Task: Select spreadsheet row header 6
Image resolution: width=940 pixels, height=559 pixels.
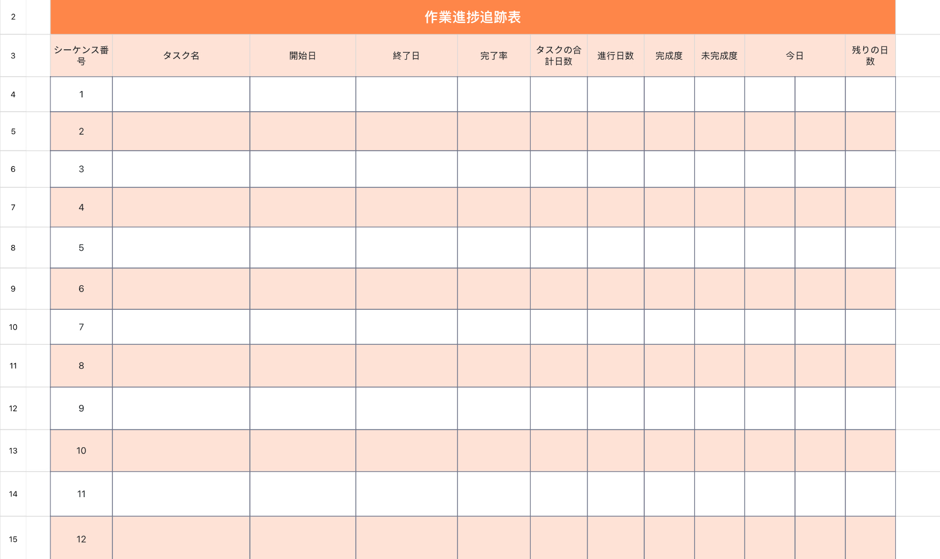Action: [13, 169]
